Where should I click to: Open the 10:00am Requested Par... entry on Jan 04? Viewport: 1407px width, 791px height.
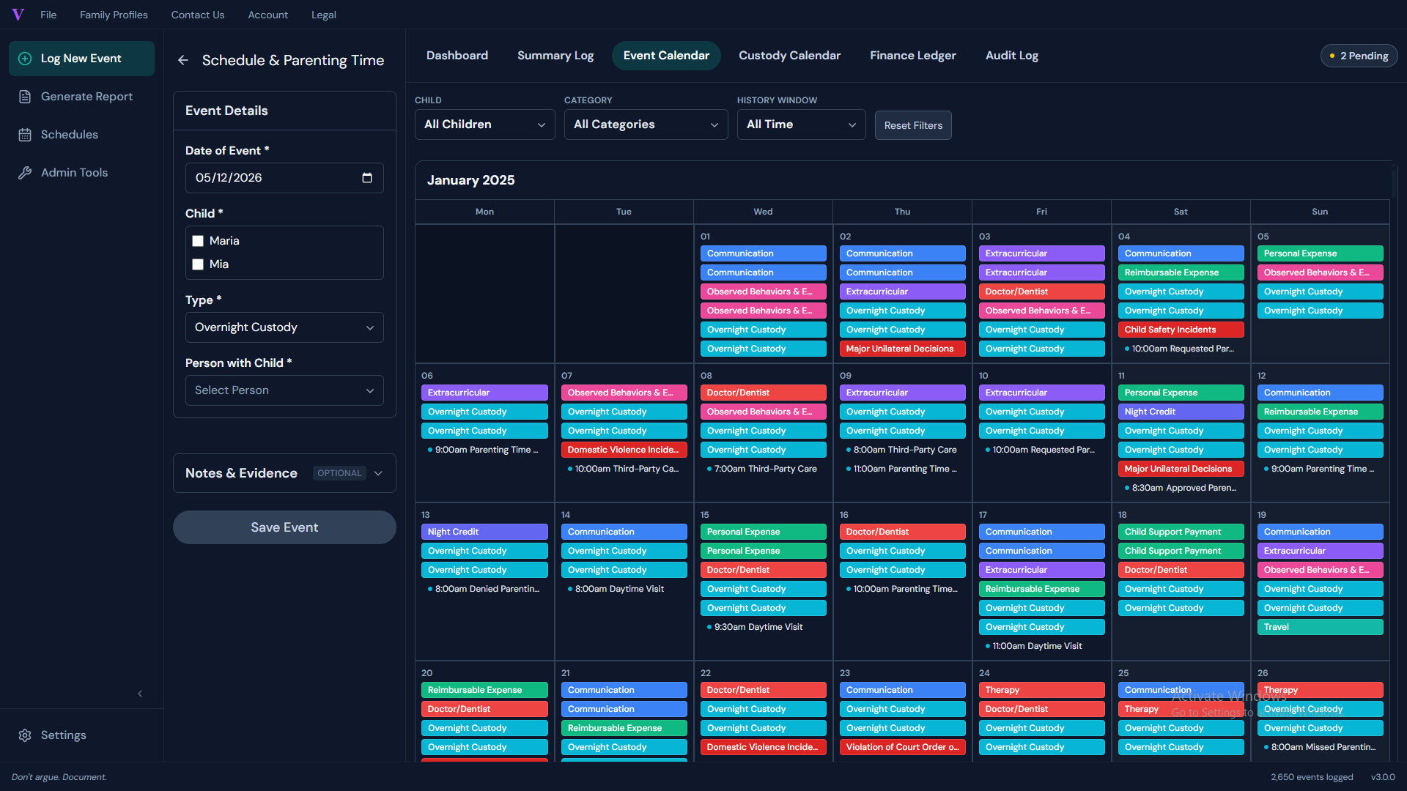coord(1181,349)
